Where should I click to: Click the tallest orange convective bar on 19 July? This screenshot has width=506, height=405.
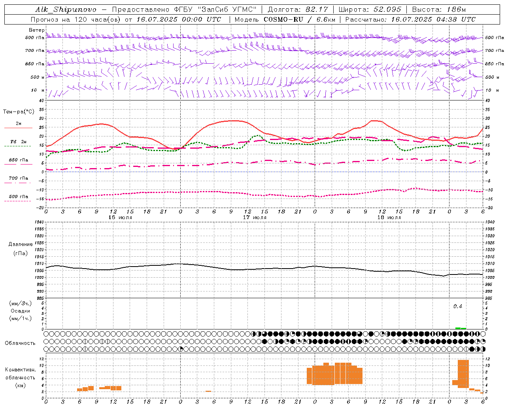pos(463,374)
